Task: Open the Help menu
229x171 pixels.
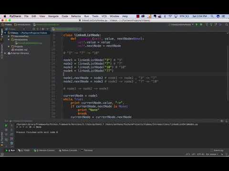Action: 125,16
